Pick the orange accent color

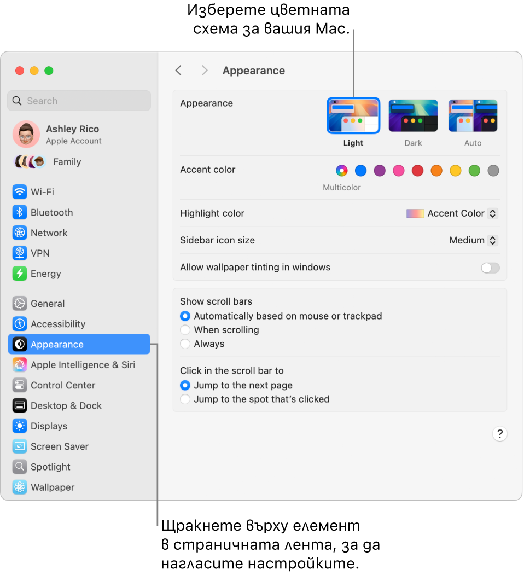coord(436,171)
